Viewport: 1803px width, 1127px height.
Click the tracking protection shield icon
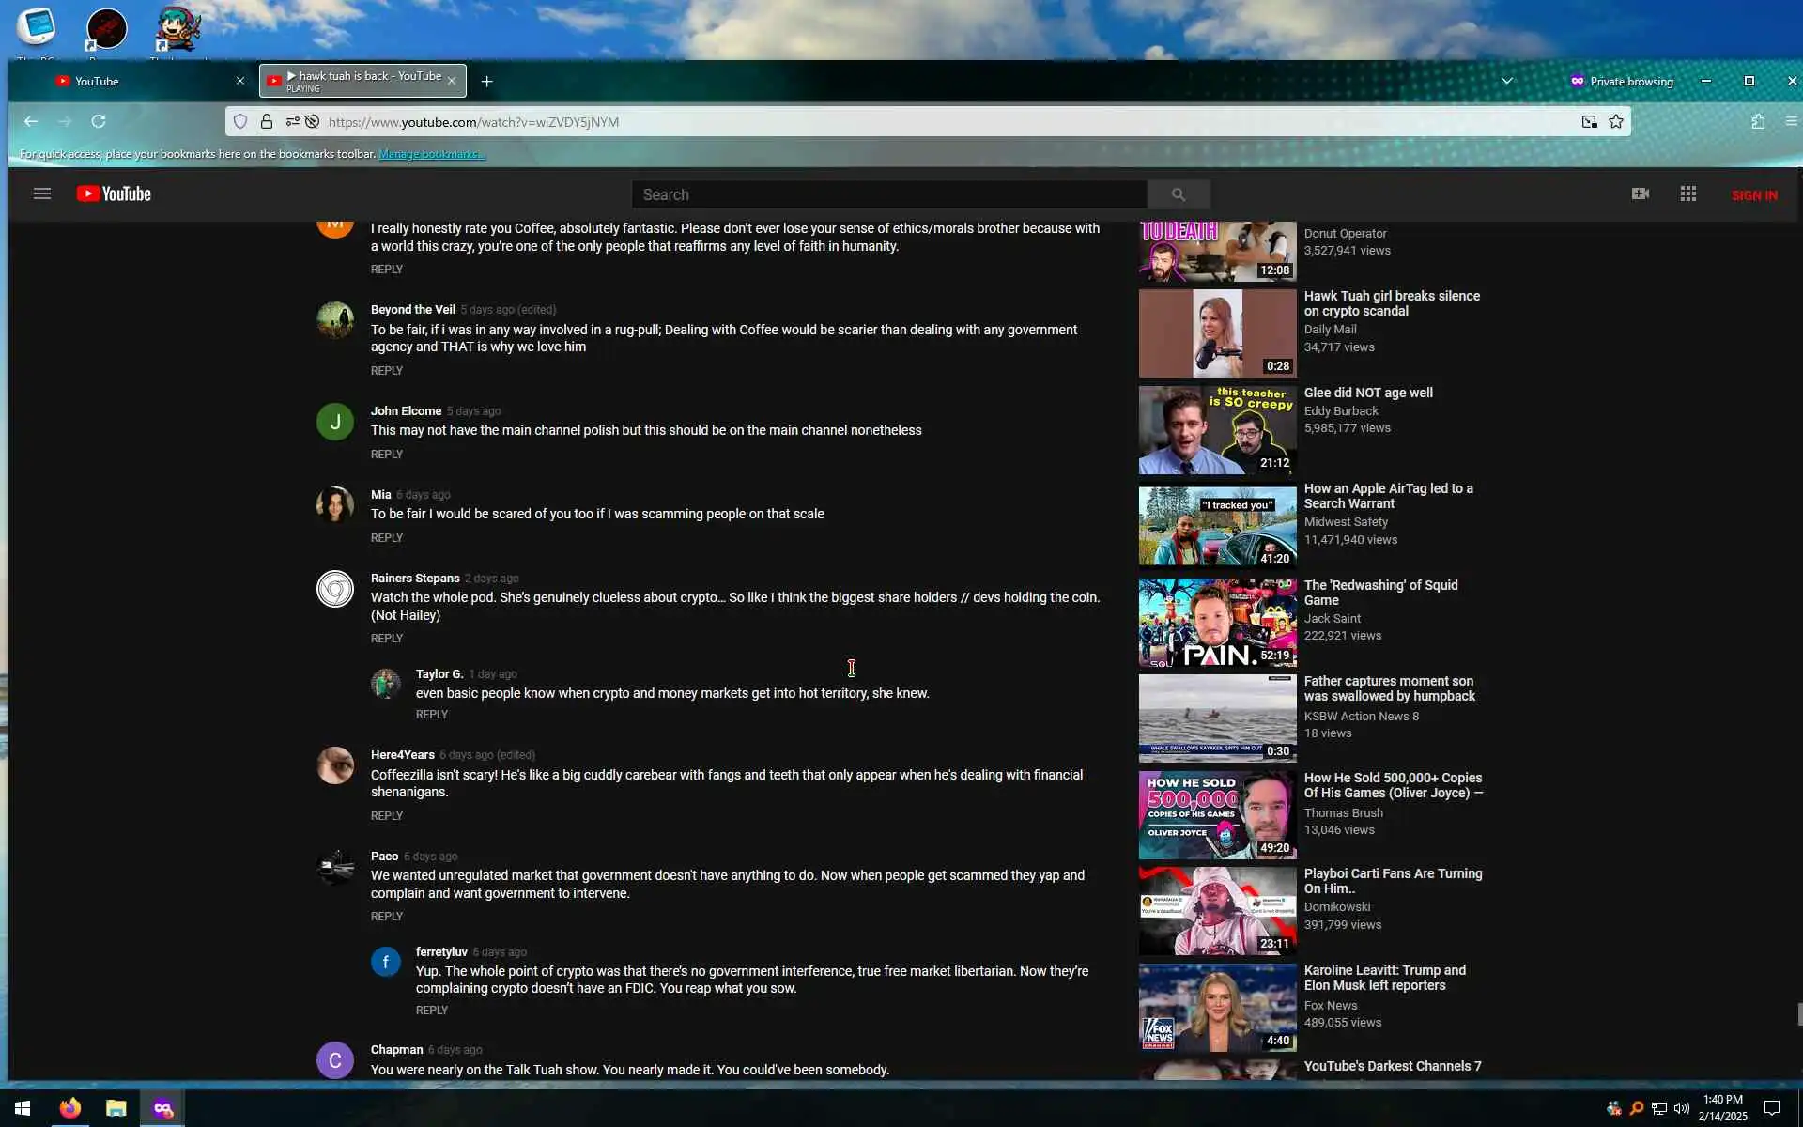point(240,122)
